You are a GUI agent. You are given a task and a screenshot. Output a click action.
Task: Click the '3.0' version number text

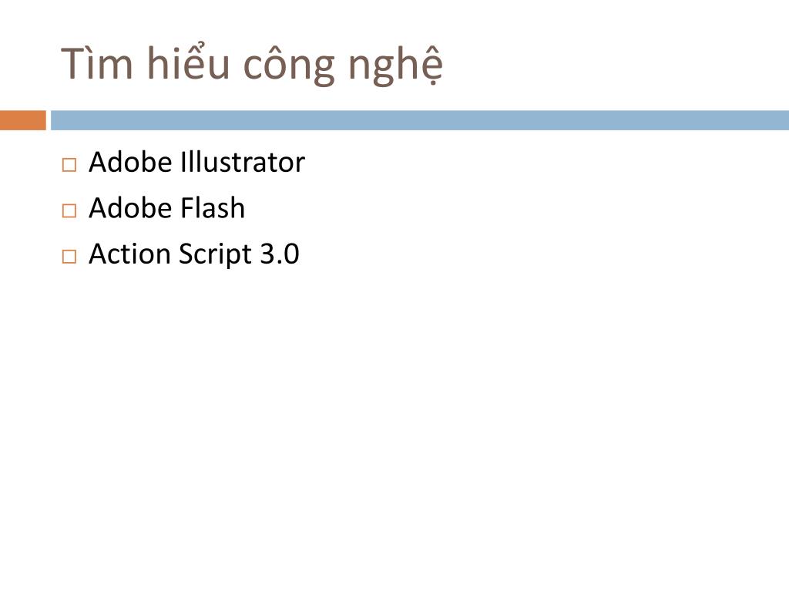(279, 254)
